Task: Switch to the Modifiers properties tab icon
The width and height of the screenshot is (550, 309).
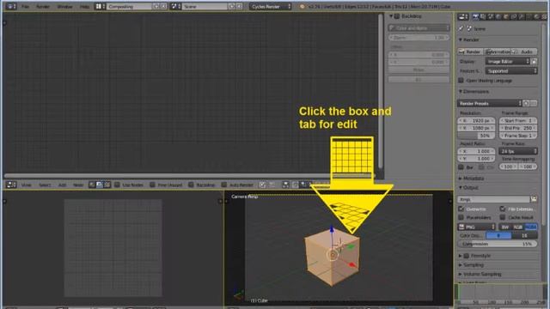Action: [x=522, y=16]
